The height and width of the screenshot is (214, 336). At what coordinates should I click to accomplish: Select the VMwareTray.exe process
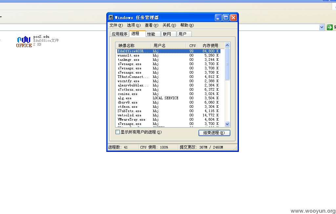(131, 120)
